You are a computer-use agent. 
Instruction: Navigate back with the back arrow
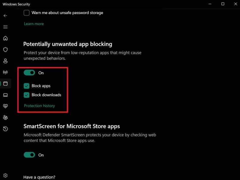coord(5,15)
